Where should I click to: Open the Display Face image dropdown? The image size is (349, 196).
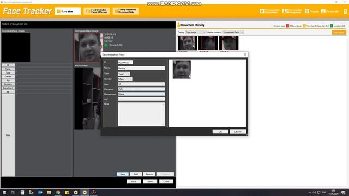click(x=196, y=32)
